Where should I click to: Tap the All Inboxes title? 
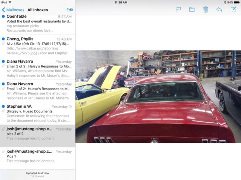pyautogui.click(x=38, y=10)
